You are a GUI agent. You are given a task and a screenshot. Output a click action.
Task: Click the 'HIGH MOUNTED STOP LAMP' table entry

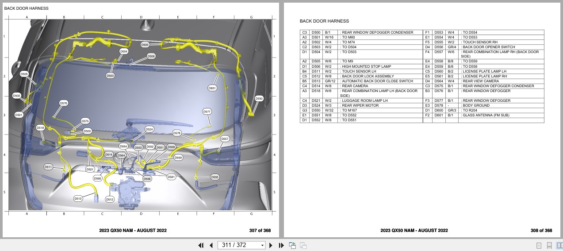click(366, 66)
